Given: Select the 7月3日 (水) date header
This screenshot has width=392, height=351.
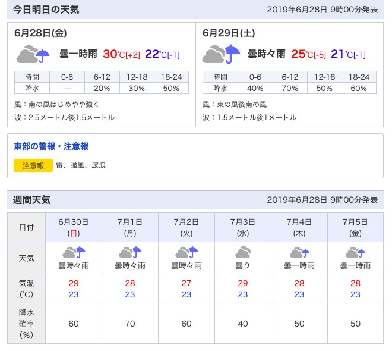Looking at the screenshot, I should (x=243, y=227).
